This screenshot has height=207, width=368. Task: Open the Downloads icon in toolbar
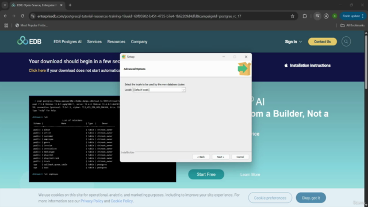326,16
